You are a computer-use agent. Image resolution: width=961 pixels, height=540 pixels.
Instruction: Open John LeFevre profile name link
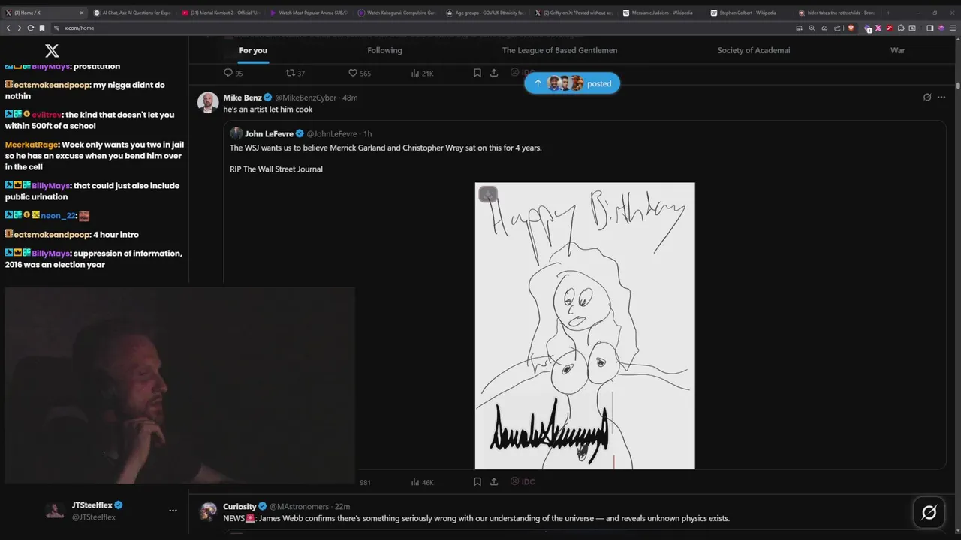[x=269, y=133]
